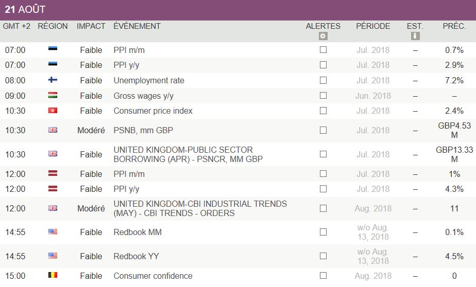The image size is (476, 287).
Task: Click the PÉRIODE column header
Action: tap(373, 26)
